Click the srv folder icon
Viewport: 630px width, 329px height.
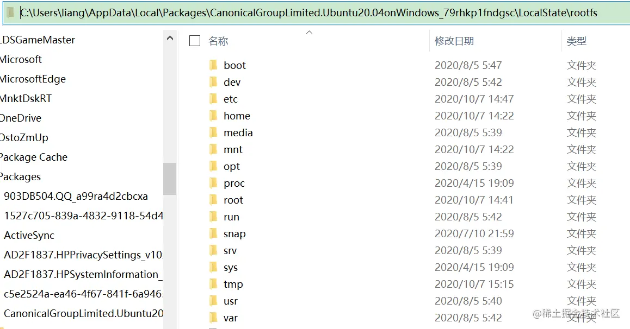coord(213,250)
